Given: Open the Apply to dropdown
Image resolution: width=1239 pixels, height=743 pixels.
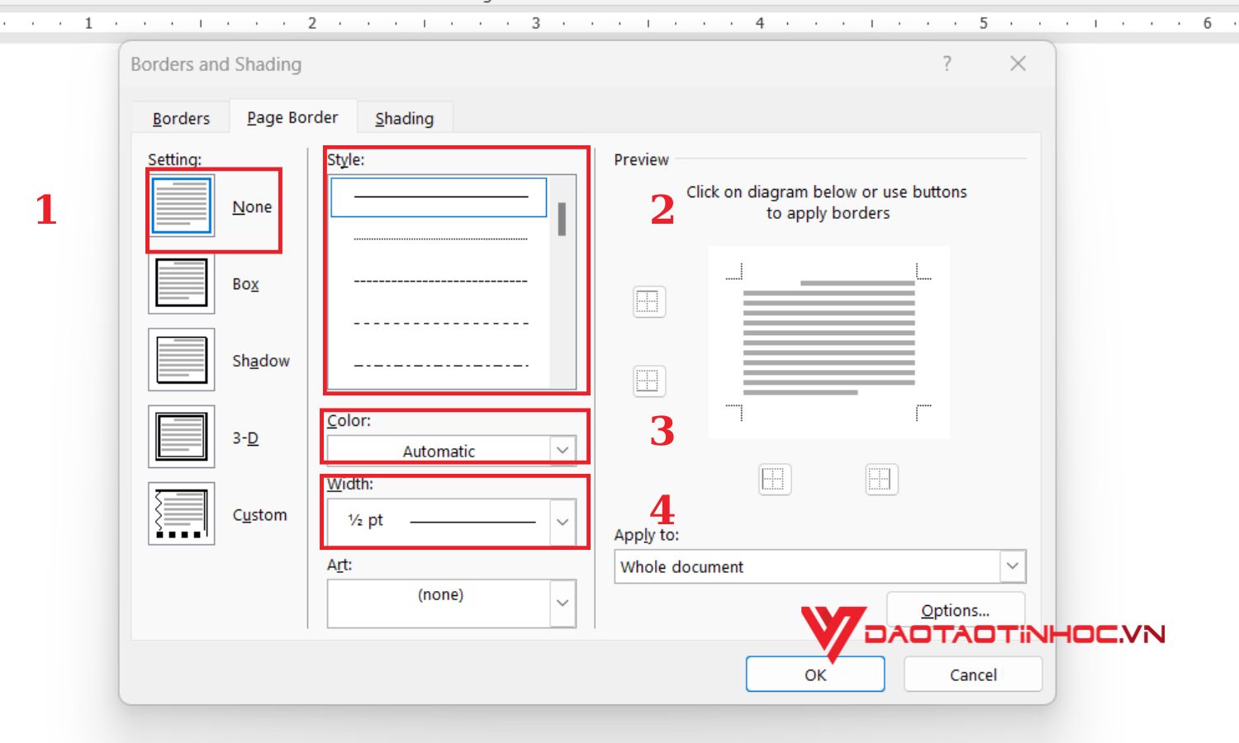Looking at the screenshot, I should 820,566.
